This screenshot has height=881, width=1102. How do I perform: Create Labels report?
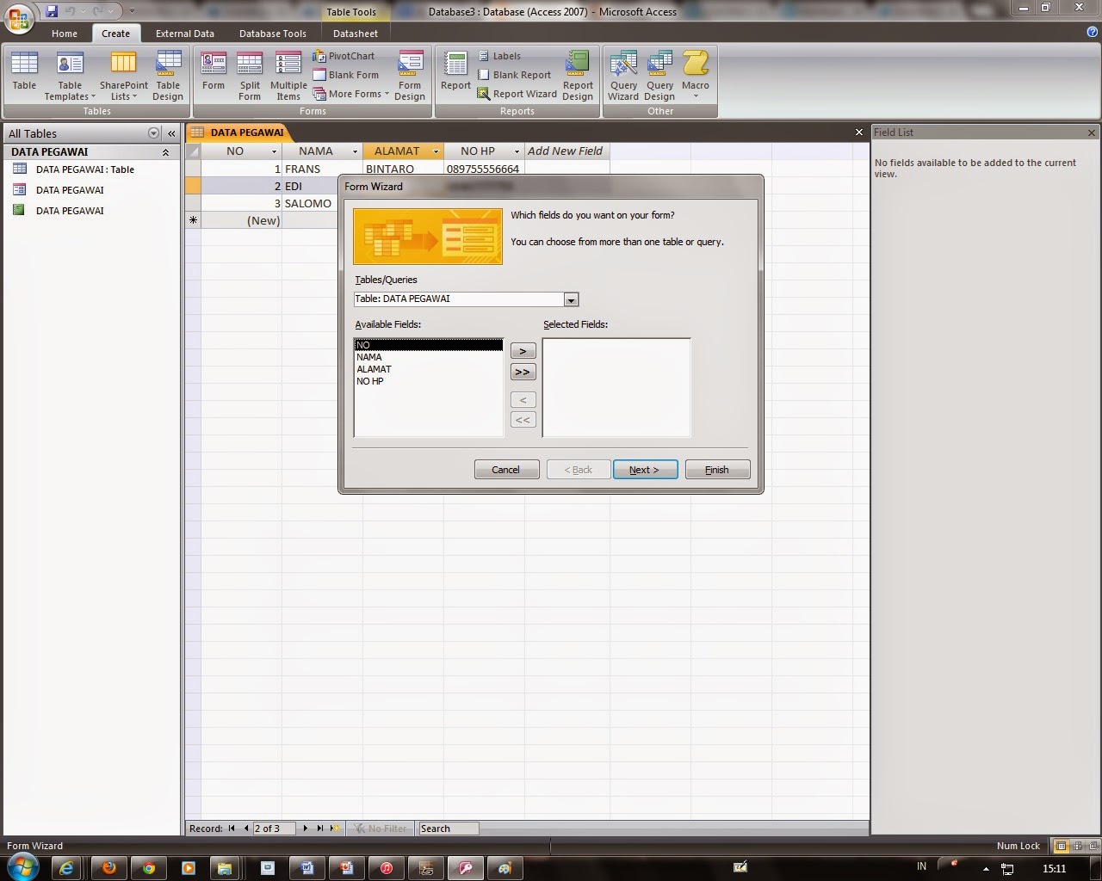(x=499, y=56)
